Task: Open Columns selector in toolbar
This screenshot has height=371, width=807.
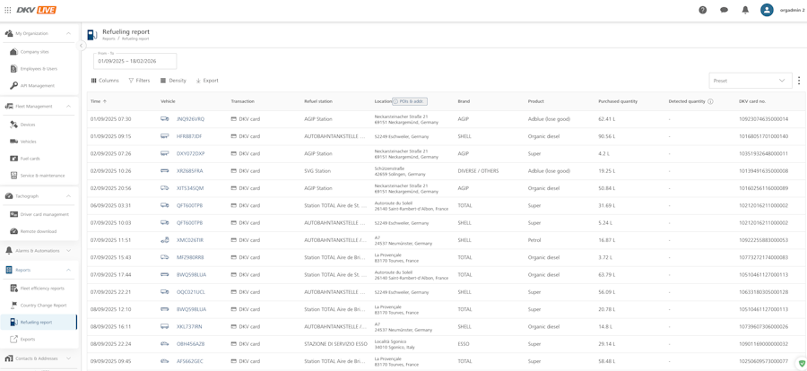Action: tap(105, 81)
